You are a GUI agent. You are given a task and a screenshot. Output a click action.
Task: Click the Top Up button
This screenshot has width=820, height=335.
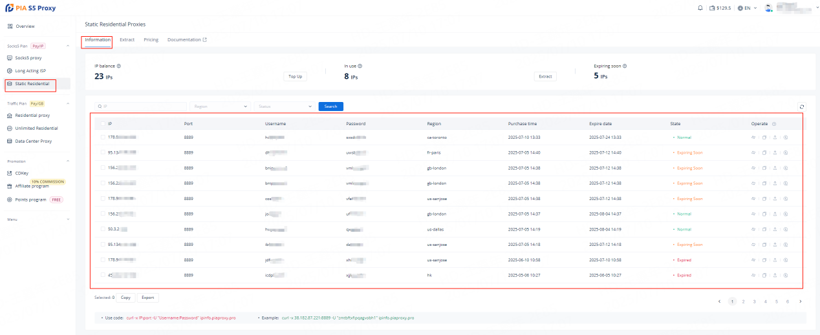coord(295,76)
